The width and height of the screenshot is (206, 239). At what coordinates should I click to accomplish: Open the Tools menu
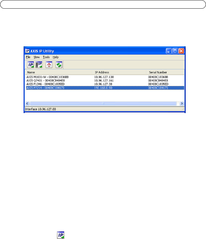tap(46, 57)
